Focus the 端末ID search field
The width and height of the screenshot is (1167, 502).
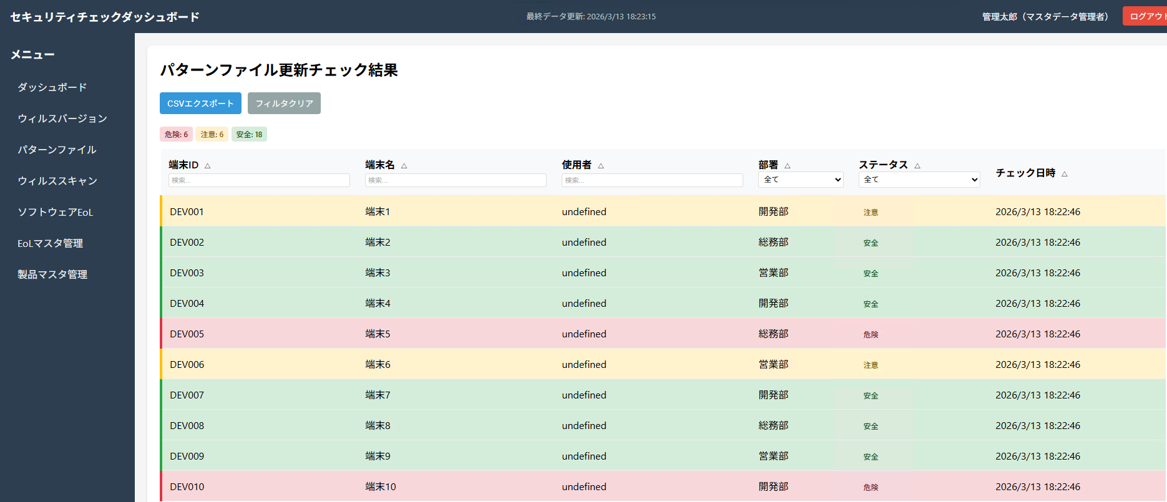pos(259,180)
